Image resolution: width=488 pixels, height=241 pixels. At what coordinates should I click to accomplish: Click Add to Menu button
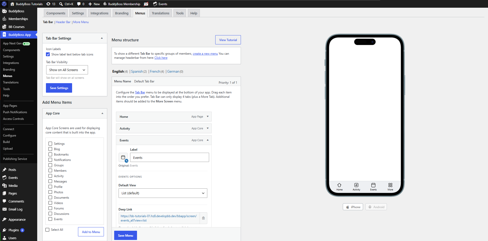pos(91,232)
